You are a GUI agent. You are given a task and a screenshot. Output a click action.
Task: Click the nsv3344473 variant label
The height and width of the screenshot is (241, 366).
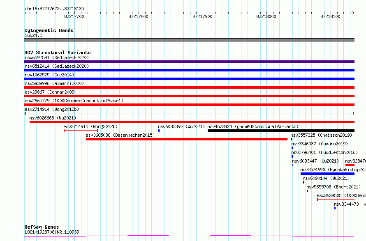click(350, 204)
